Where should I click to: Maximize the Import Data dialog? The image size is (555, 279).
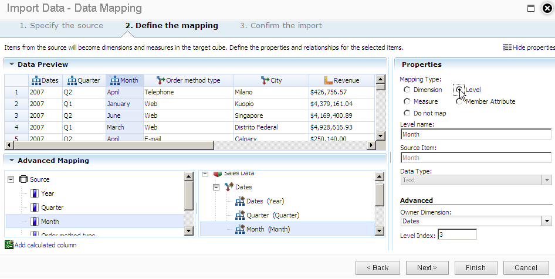[x=530, y=8]
